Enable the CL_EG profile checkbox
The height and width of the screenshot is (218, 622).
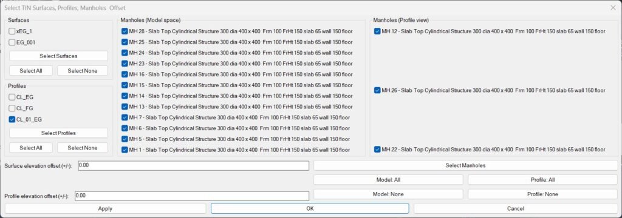12,97
